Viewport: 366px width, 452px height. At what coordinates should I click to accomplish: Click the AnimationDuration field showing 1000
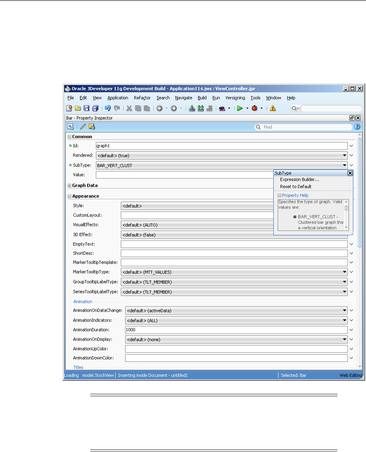point(236,330)
